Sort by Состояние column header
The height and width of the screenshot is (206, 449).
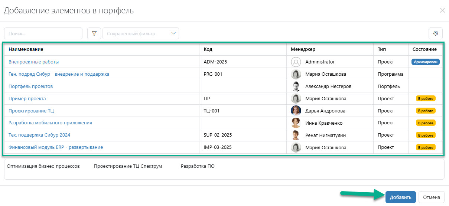[424, 49]
